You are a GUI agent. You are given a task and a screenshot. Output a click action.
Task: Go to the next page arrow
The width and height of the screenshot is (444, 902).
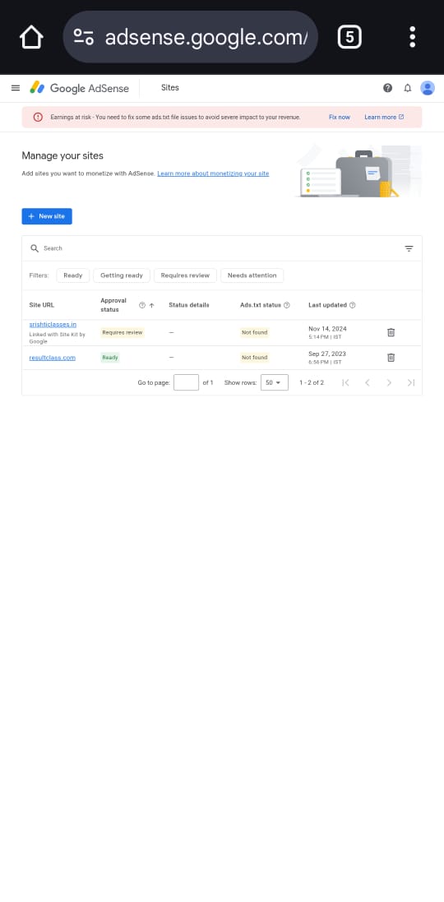point(390,382)
